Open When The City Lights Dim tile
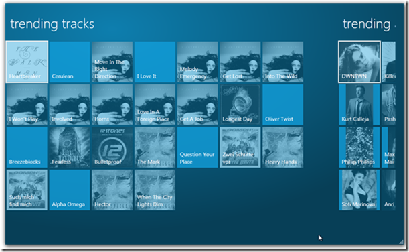 155,190
